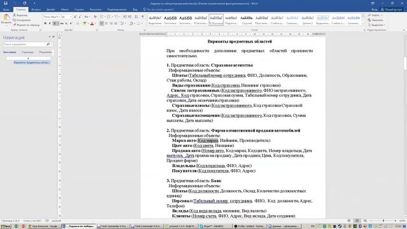Open shading paint bucket icon
The height and width of the screenshot is (229, 407).
coord(131,24)
